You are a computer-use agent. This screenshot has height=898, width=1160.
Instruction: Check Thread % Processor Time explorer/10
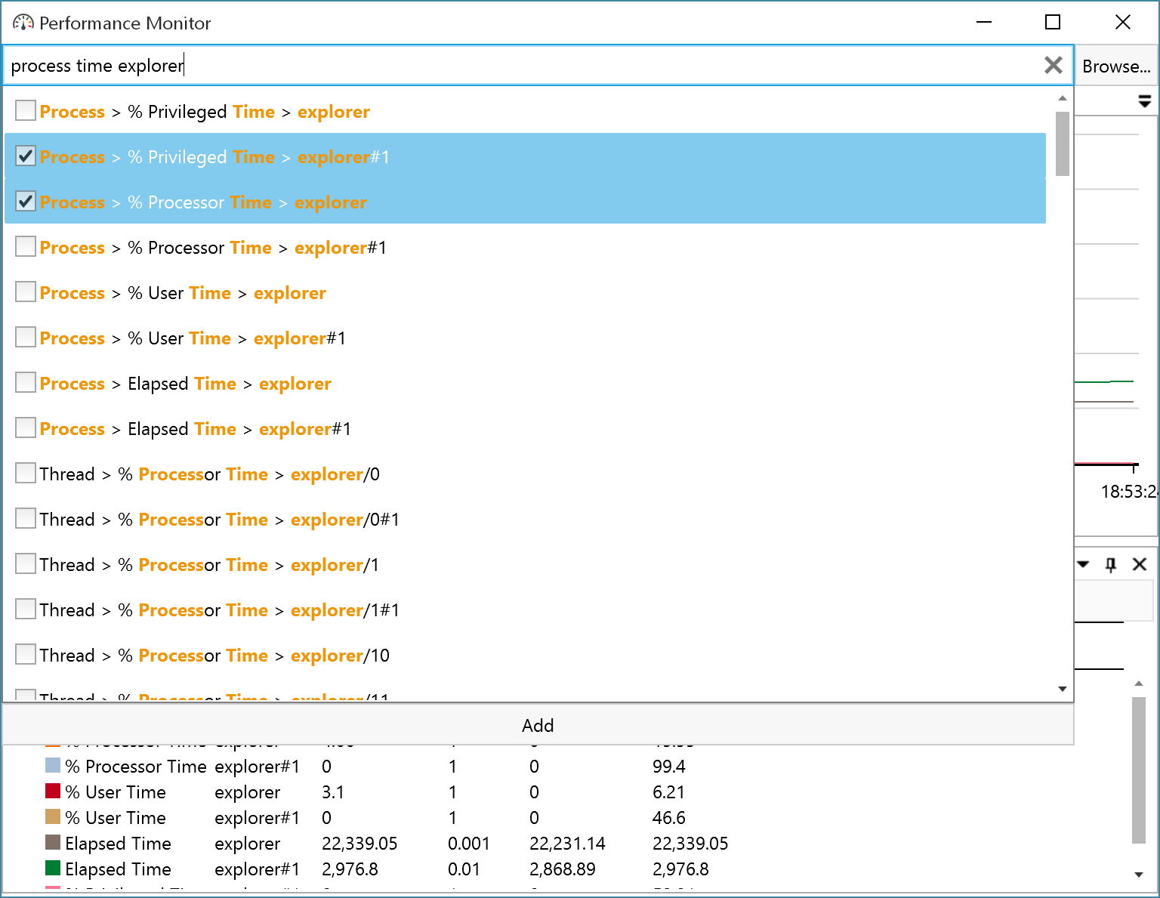click(x=26, y=654)
